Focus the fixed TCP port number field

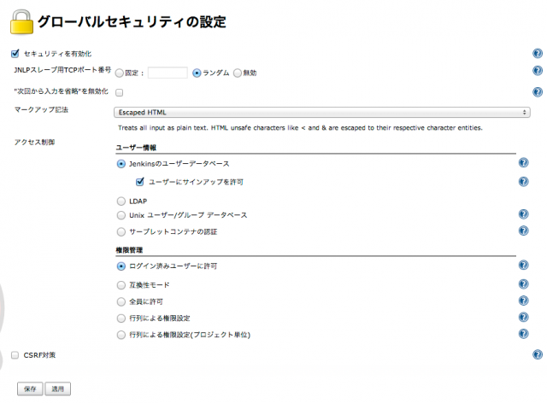(168, 73)
